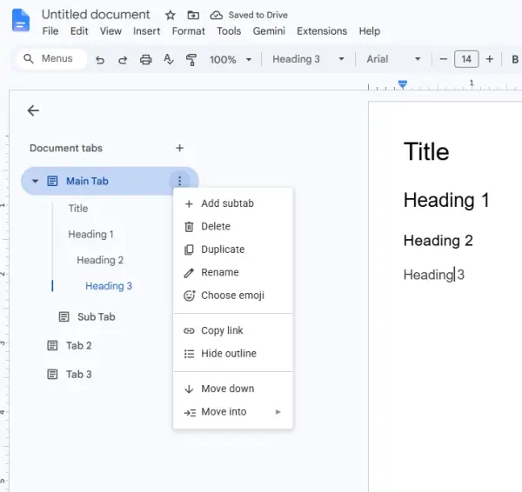Open the Gemini menu
The image size is (522, 492).
point(269,31)
